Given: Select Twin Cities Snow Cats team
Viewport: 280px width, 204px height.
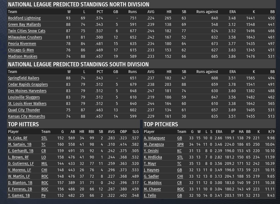Looking at the screenshot, I should click(27, 31).
